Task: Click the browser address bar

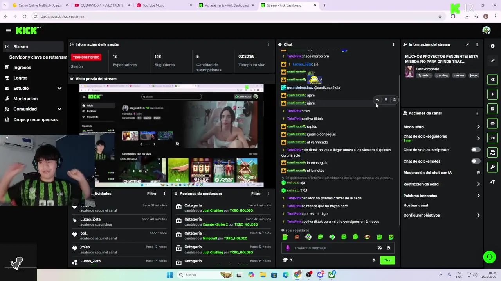Action: click(235, 16)
